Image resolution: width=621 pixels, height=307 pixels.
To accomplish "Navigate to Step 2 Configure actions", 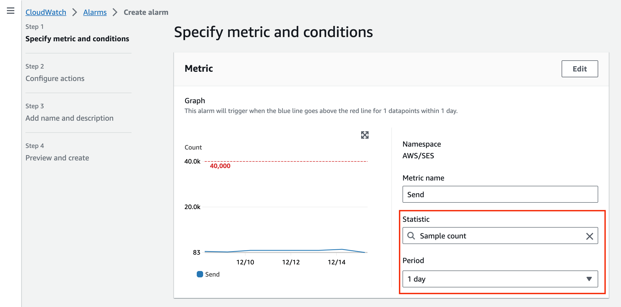I will [x=55, y=78].
